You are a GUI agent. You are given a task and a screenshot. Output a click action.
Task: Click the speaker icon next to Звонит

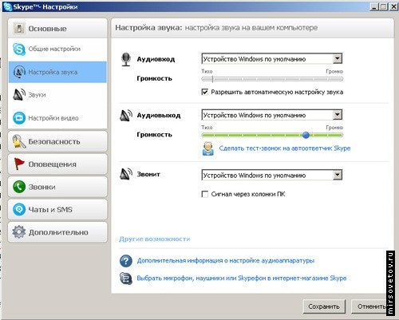(126, 174)
